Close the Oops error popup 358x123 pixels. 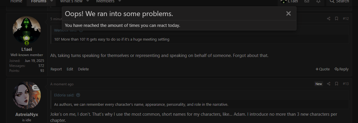[x=289, y=13]
